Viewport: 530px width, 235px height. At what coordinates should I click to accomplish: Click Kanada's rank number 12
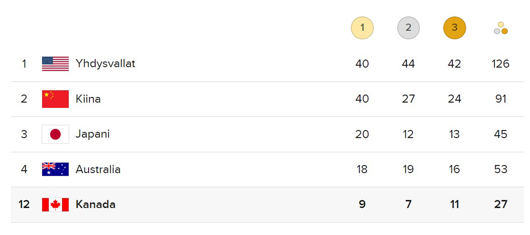point(24,205)
